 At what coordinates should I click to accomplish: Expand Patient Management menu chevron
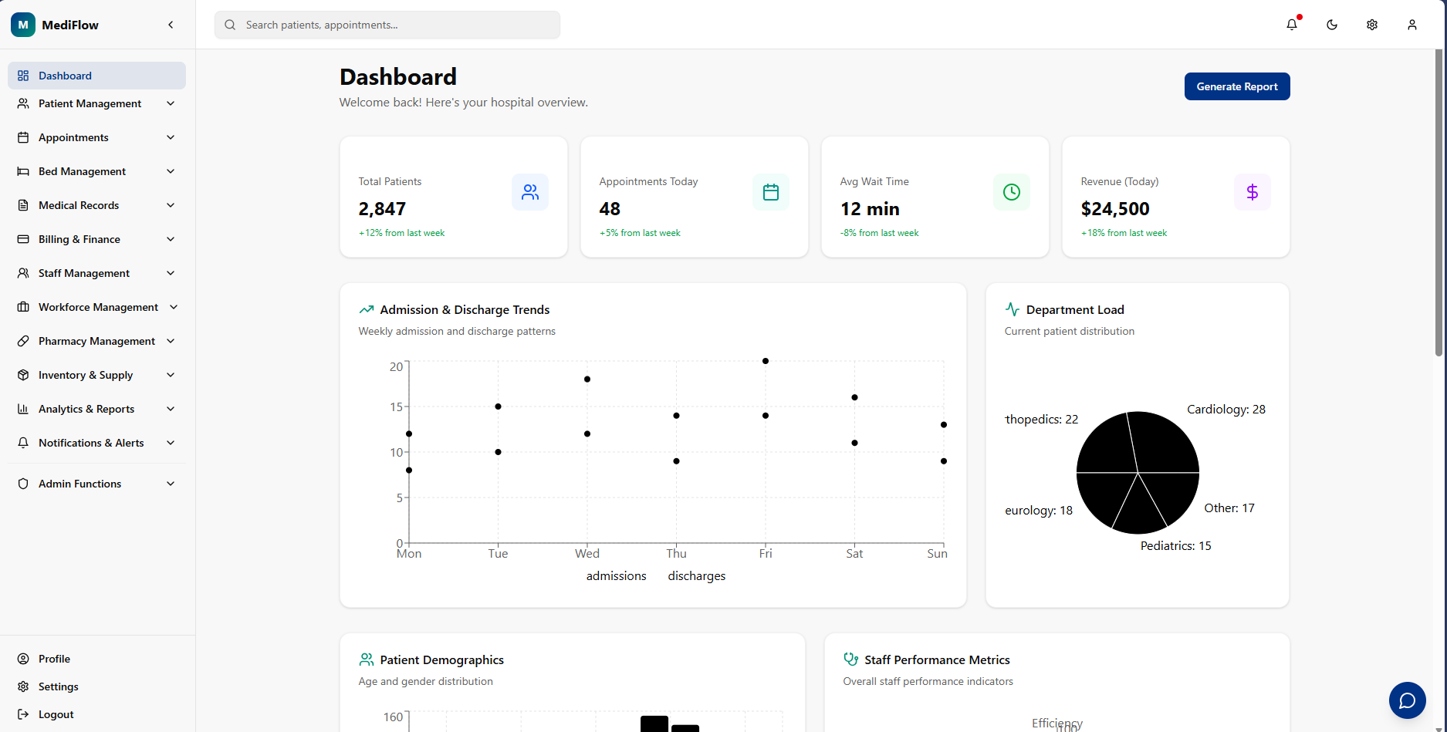171,103
